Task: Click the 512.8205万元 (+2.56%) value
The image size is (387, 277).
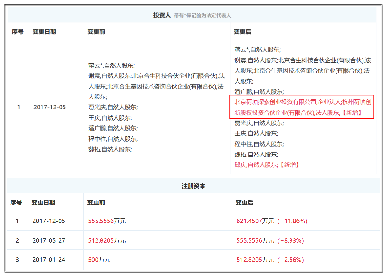Action: 270,260
